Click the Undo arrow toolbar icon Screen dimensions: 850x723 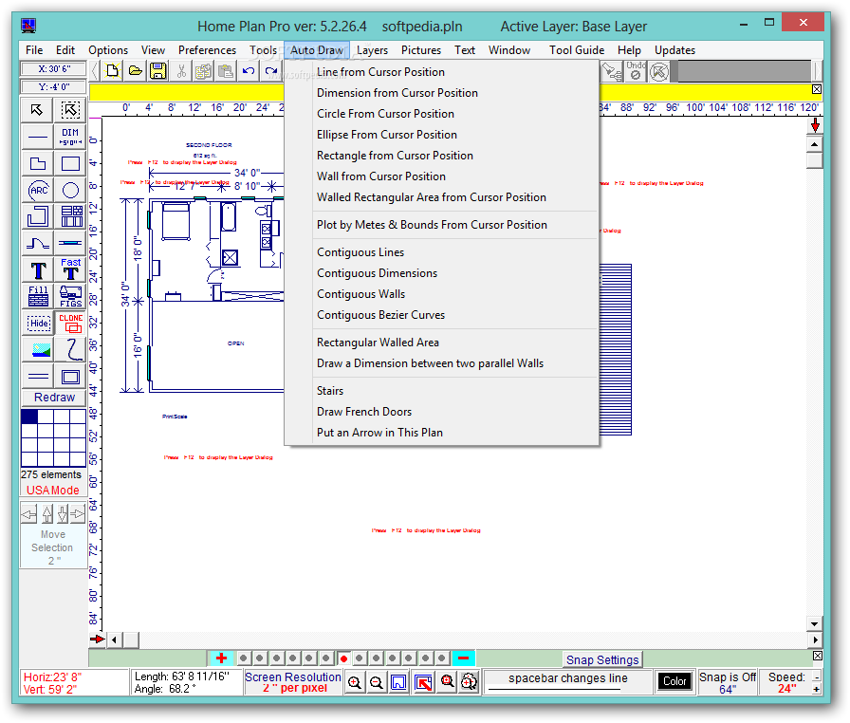tap(249, 71)
